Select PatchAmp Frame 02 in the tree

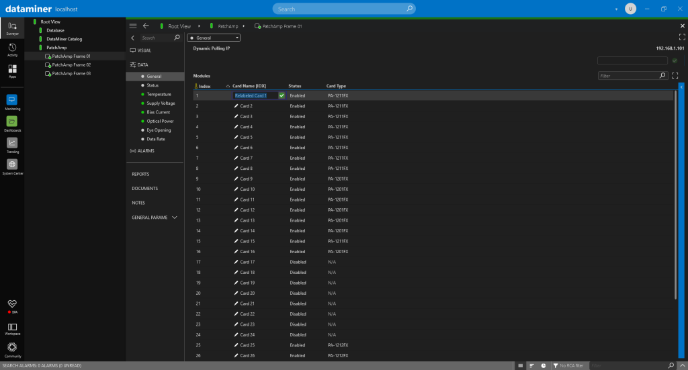coord(71,64)
